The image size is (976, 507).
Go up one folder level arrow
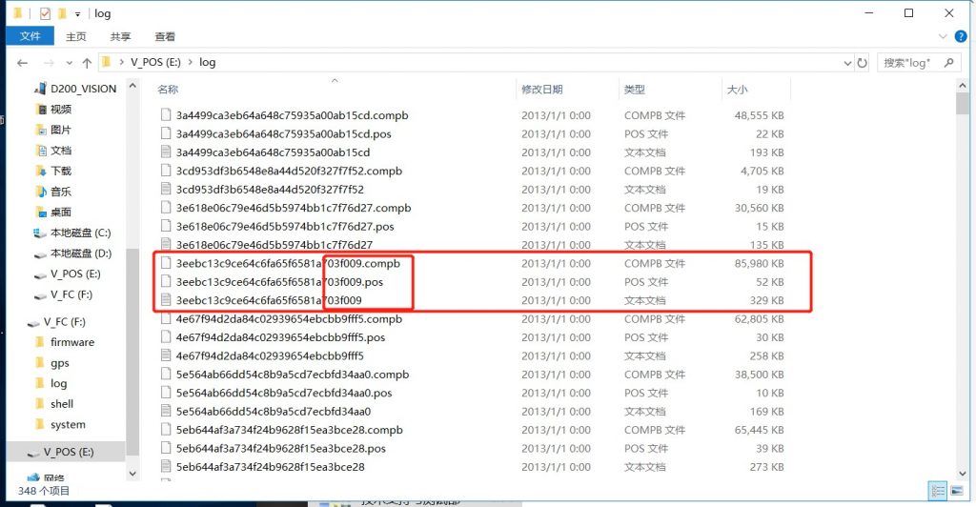point(87,63)
